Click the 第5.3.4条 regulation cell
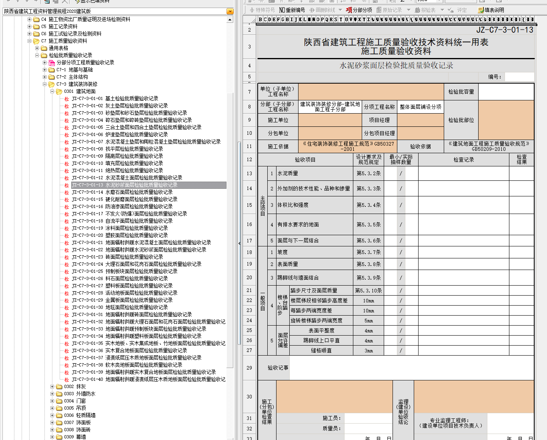 (x=369, y=205)
